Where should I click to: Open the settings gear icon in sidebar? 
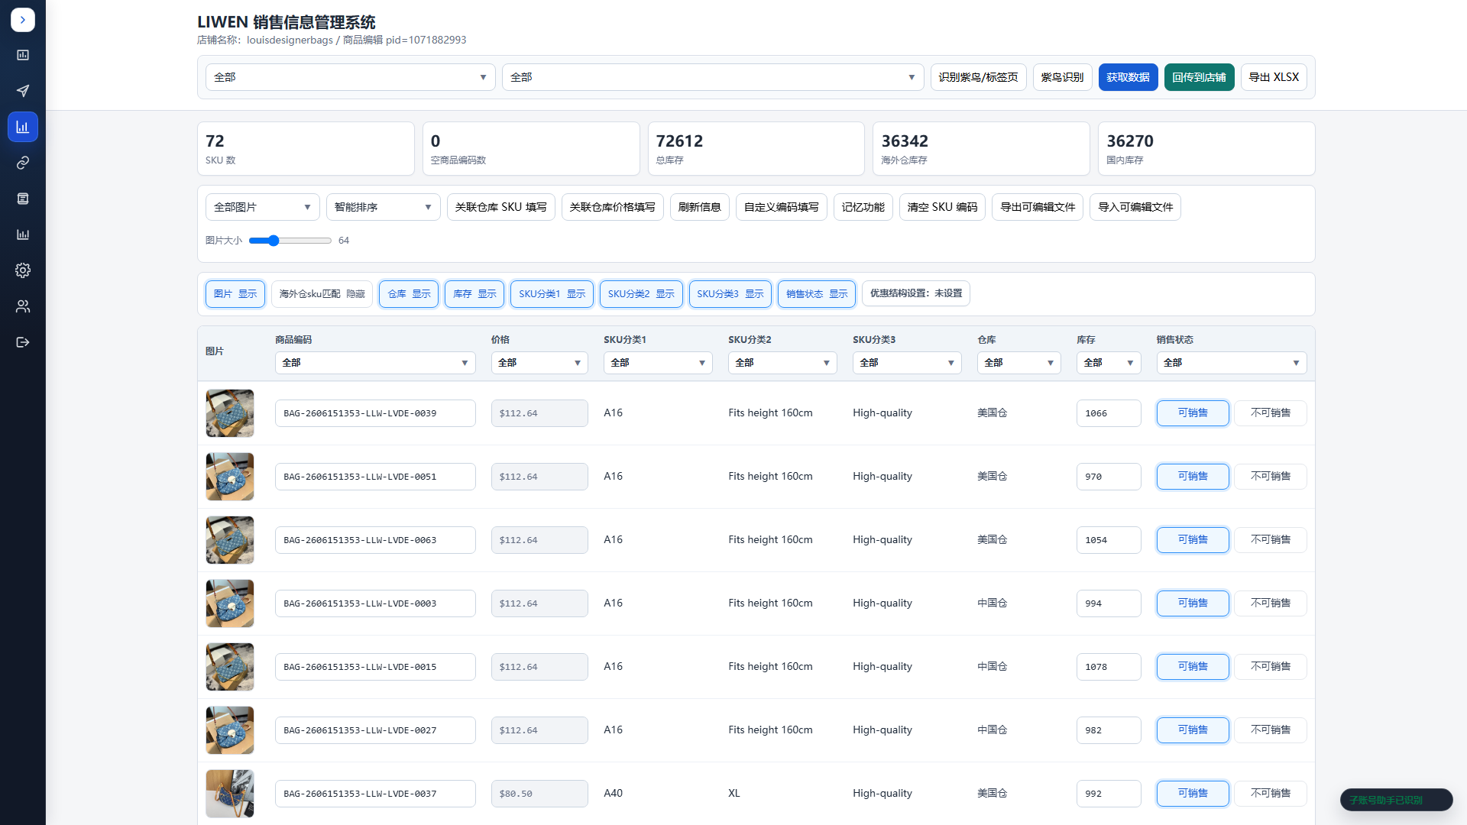coord(23,270)
